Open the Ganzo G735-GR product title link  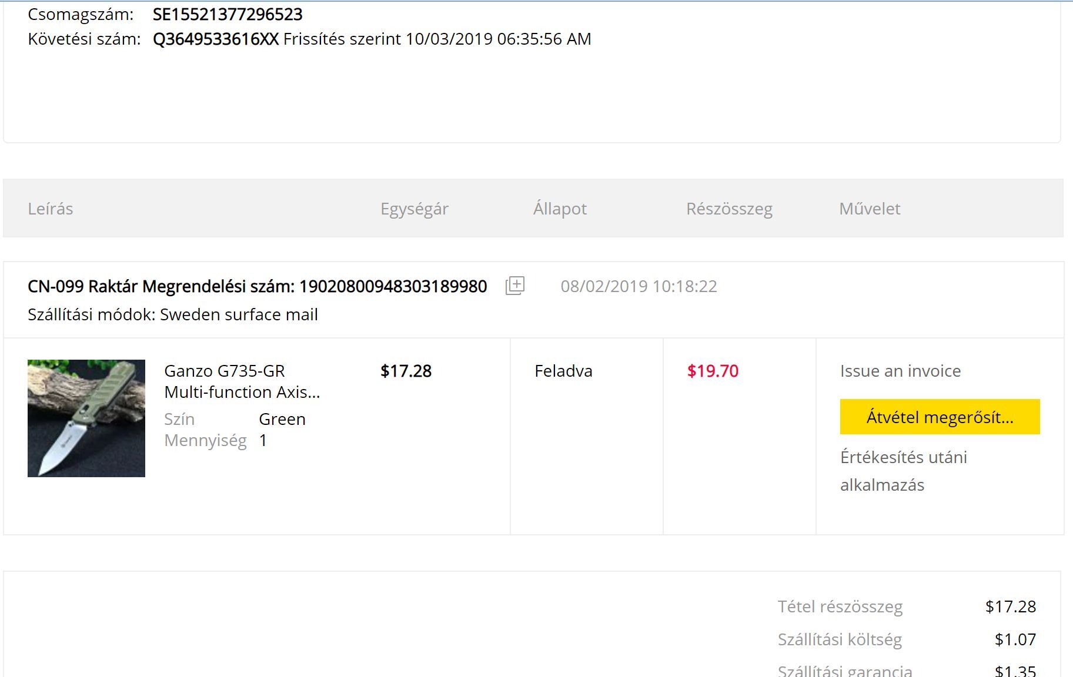pos(242,381)
